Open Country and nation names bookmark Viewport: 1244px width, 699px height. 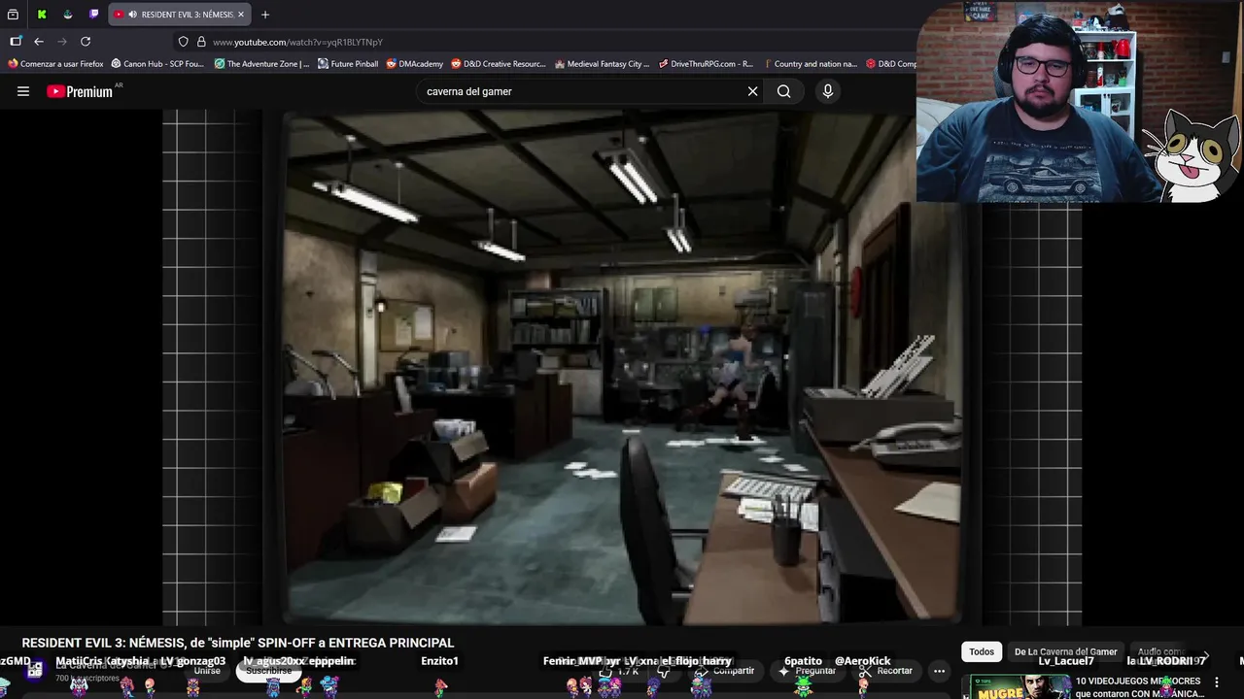(810, 64)
